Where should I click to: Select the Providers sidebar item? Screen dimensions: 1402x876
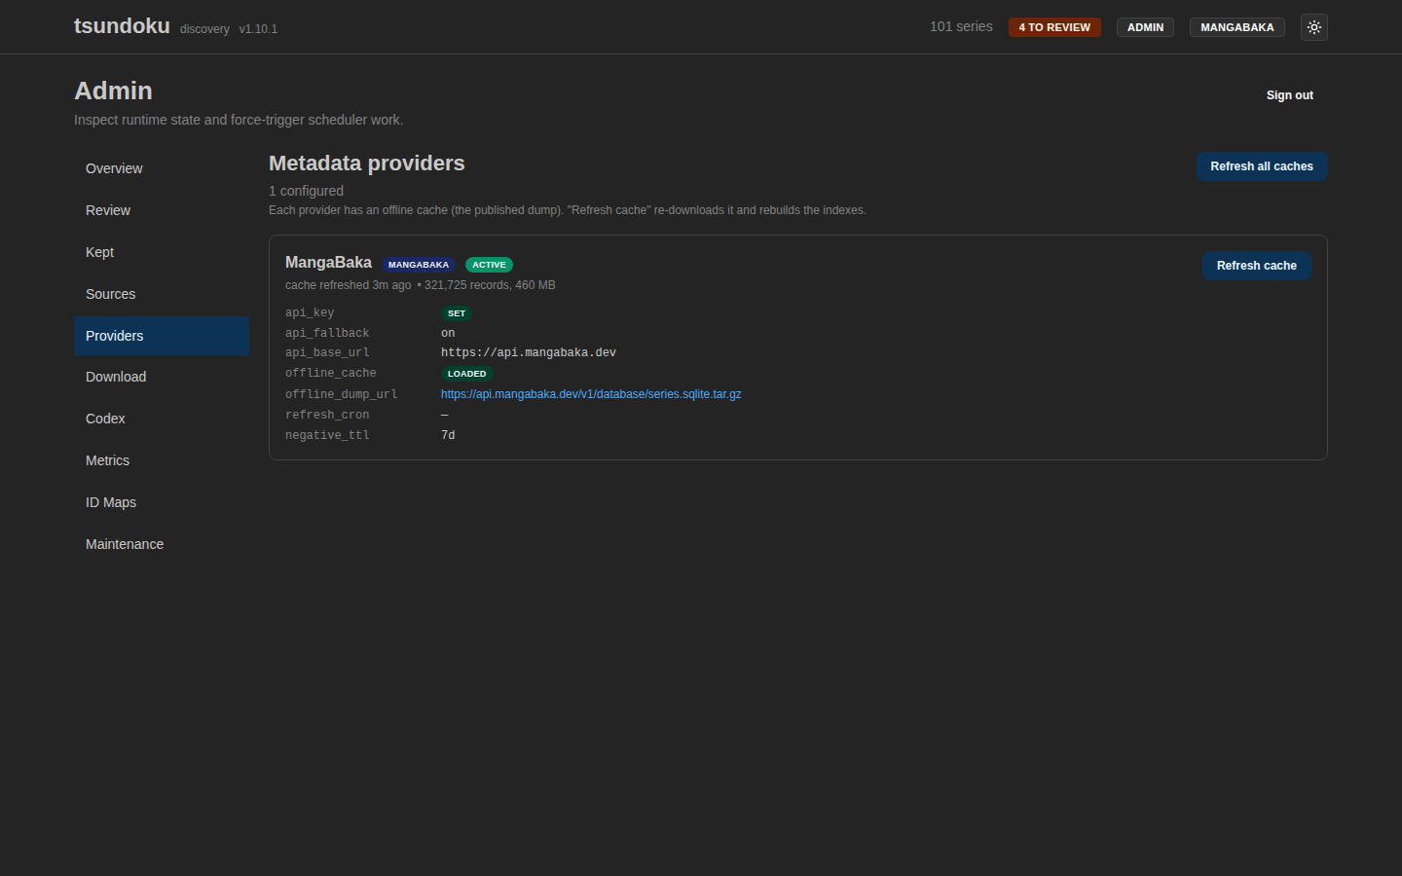coord(162,336)
